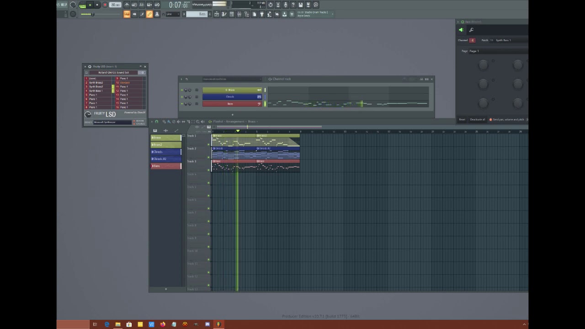Image resolution: width=585 pixels, height=329 pixels.
Task: Toggle Send pan, volume and pitch option
Action: (x=508, y=120)
